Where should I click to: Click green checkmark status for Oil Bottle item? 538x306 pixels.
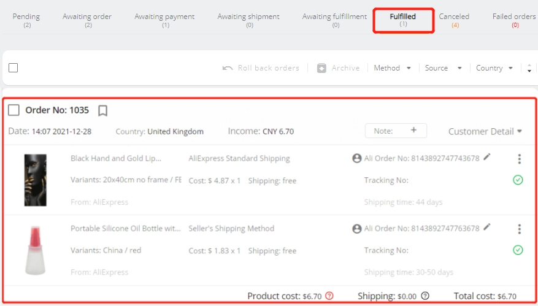tap(518, 250)
